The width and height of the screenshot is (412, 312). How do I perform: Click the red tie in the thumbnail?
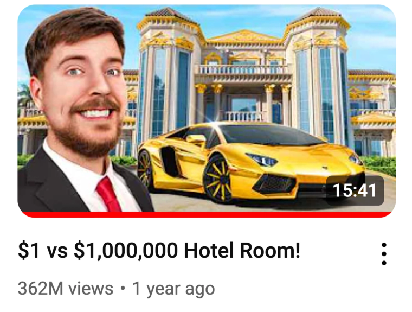click(x=108, y=195)
